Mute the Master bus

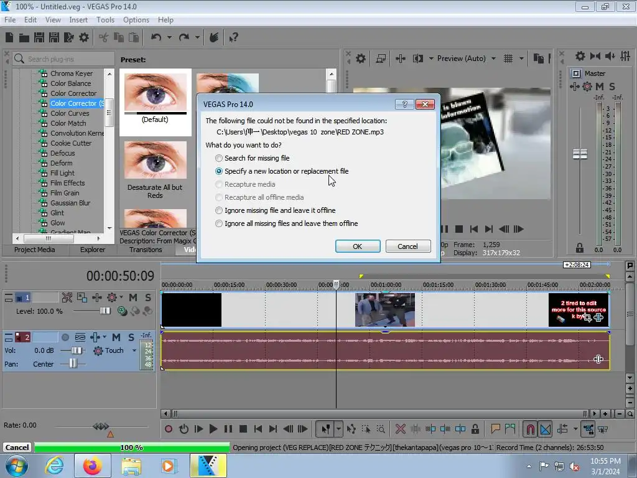click(x=600, y=87)
